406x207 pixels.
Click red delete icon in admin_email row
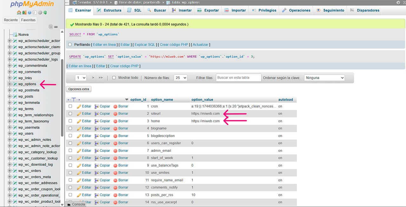115,151
